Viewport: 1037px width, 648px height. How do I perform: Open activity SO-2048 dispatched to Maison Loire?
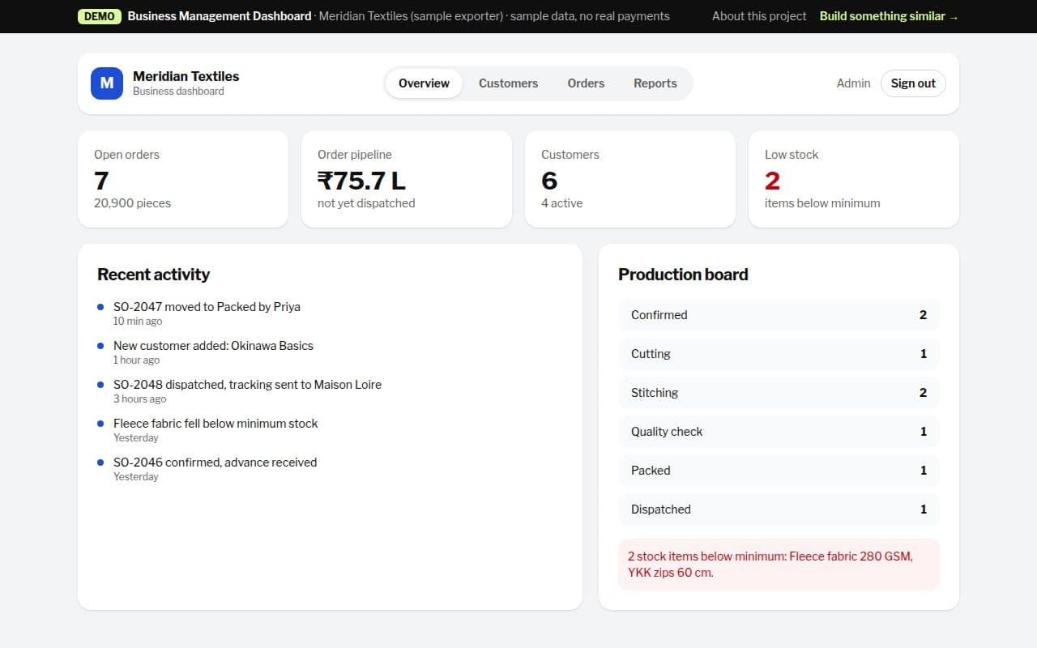click(x=247, y=385)
